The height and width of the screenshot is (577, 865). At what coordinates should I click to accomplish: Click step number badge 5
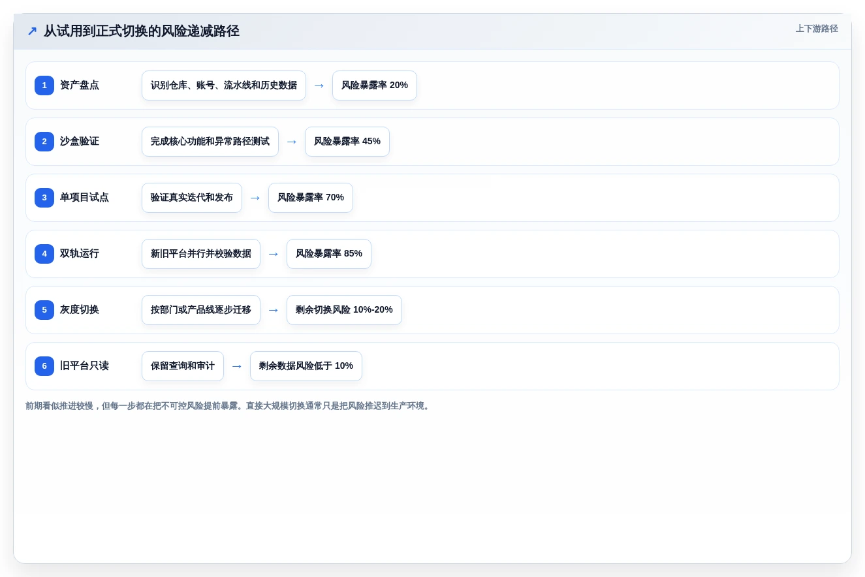[x=44, y=310]
